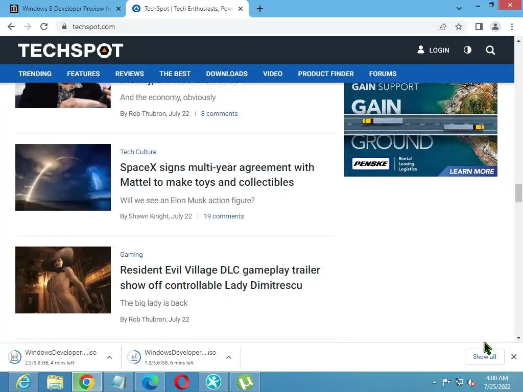Open the download with 4 mins left

coord(53,357)
